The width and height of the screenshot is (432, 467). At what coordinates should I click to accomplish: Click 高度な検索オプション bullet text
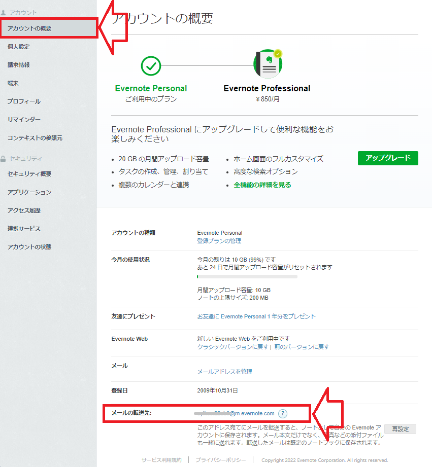coord(265,171)
